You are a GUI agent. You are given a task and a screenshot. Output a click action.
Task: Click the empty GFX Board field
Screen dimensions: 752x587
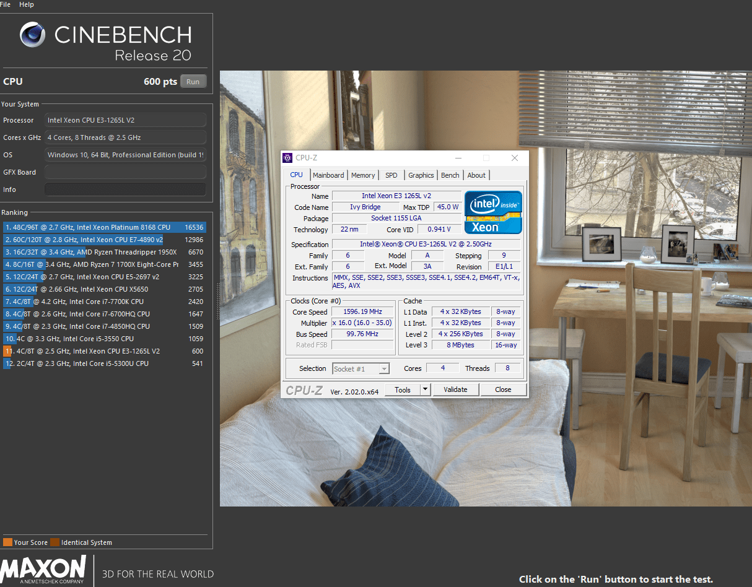(125, 172)
